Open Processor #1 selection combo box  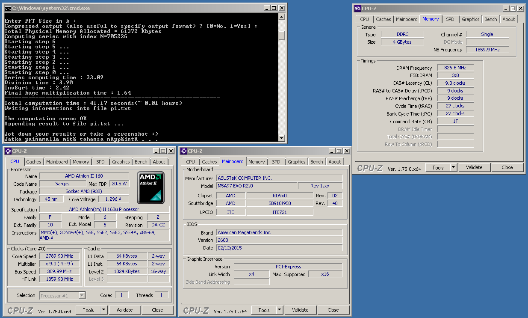(63, 295)
